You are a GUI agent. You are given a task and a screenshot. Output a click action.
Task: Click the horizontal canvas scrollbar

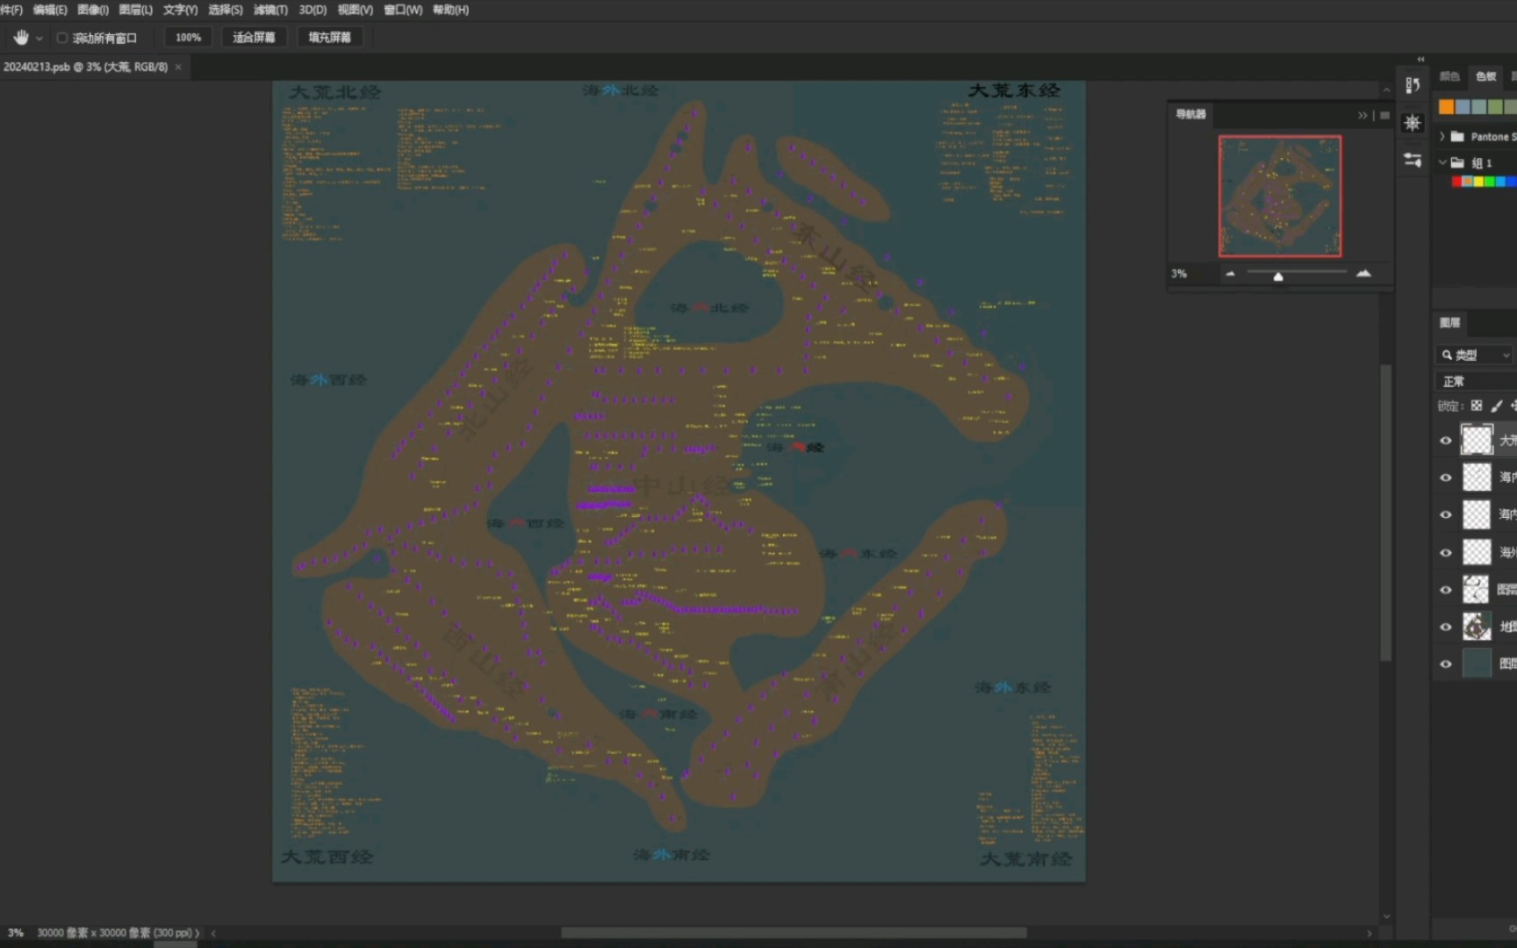click(794, 933)
